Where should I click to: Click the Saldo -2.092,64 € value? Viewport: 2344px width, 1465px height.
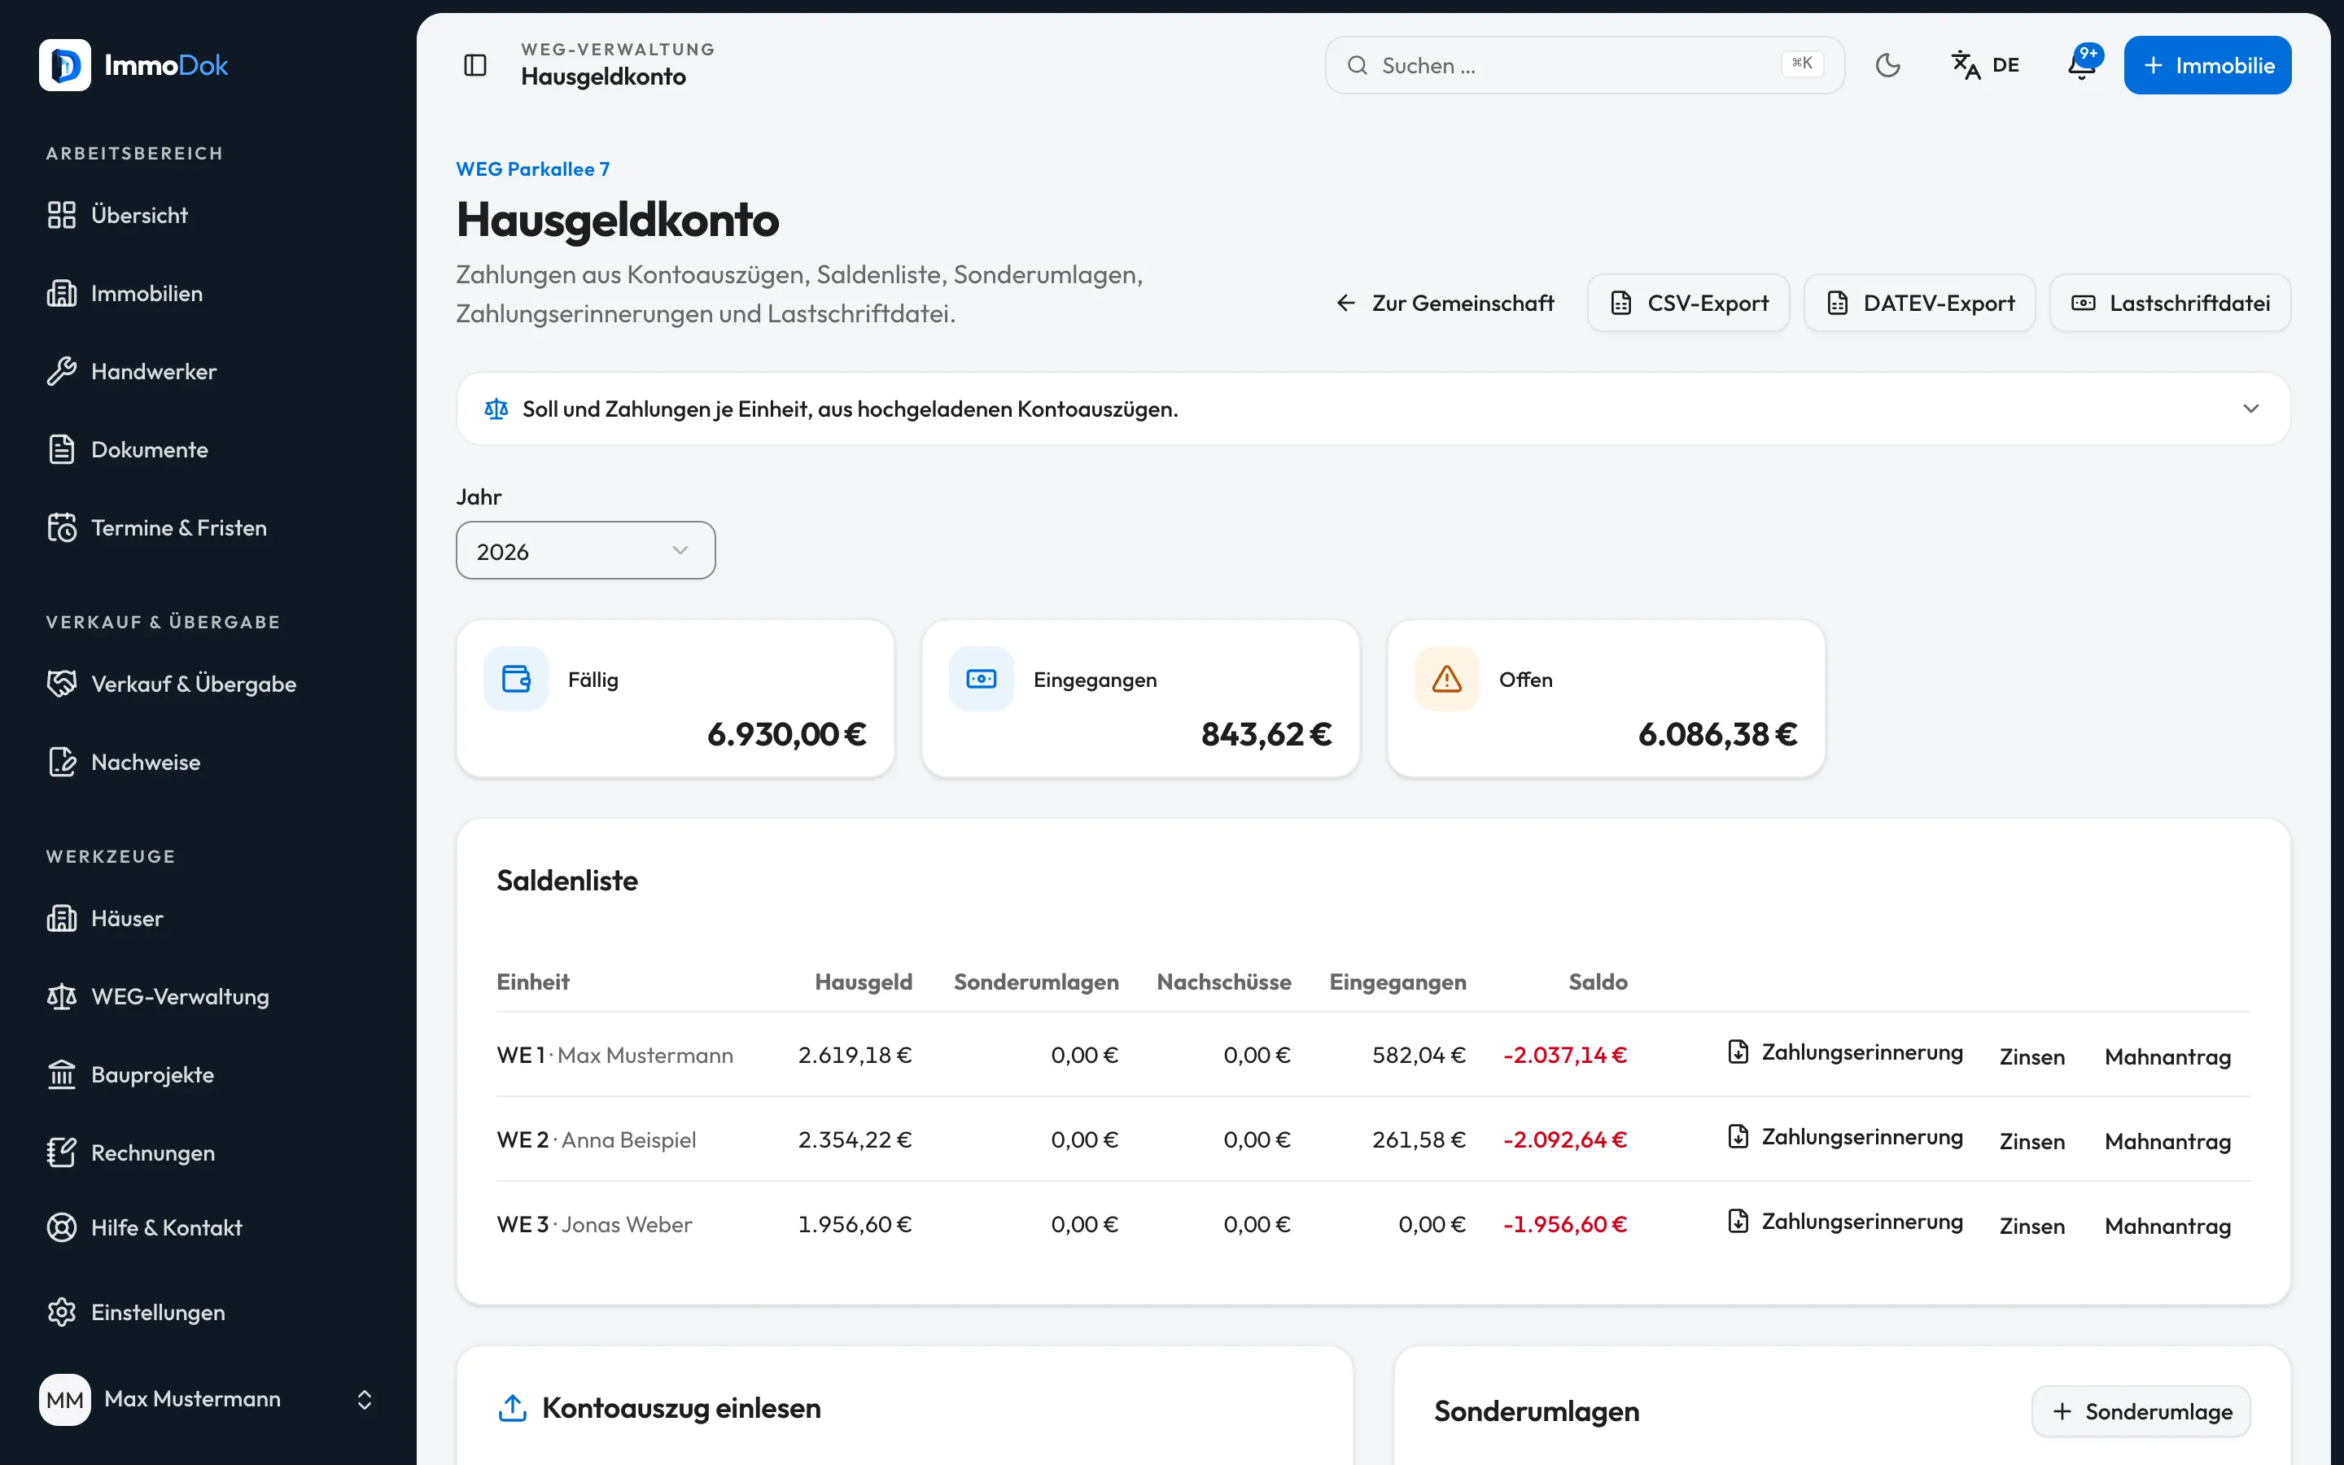1565,1139
